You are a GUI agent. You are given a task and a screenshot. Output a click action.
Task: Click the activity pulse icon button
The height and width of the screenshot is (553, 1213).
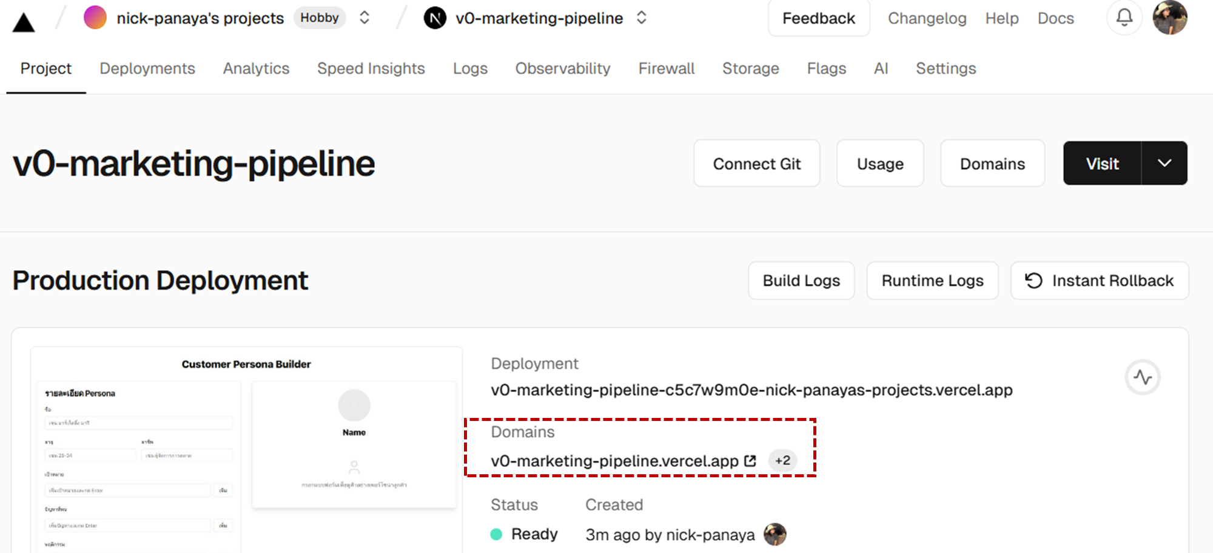coord(1143,377)
